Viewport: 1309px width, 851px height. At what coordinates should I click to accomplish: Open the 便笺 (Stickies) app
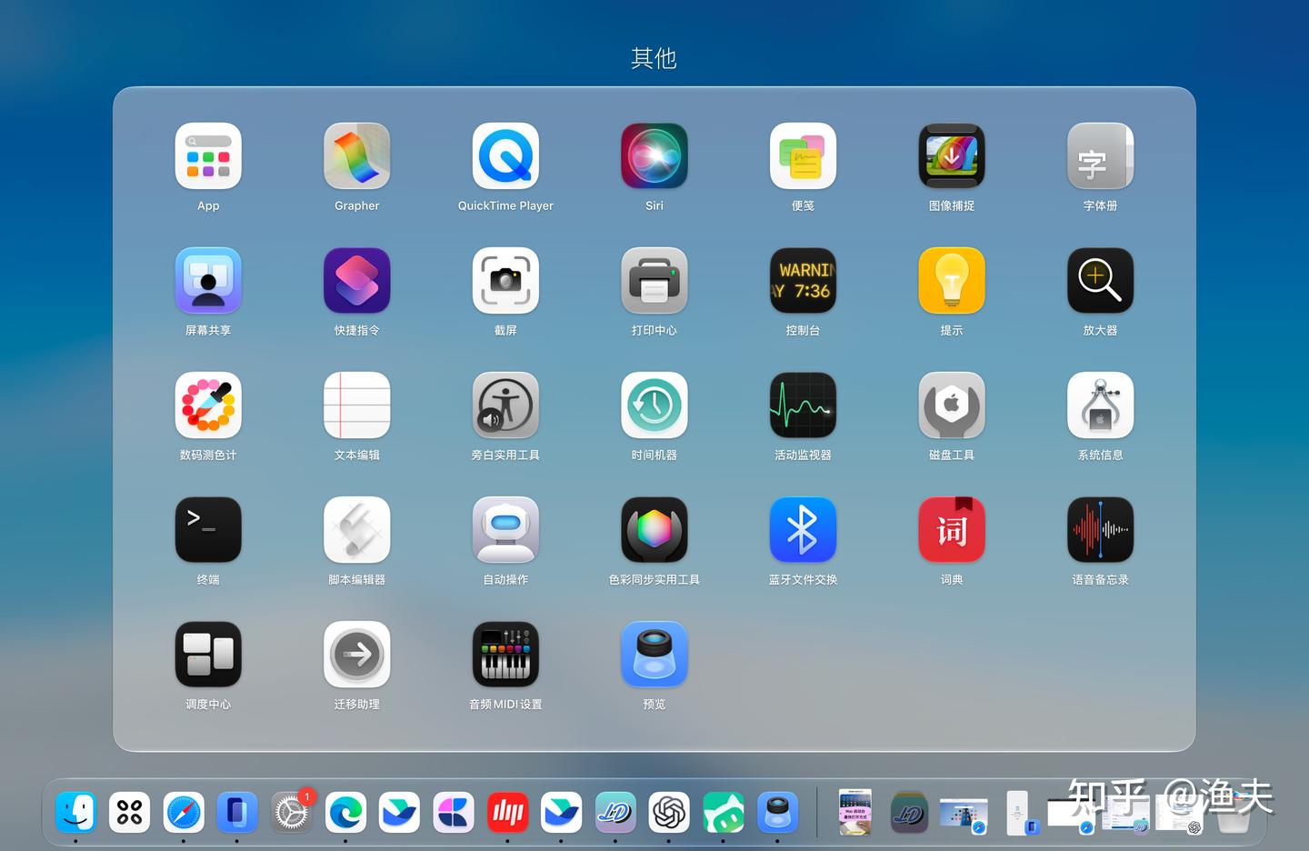click(803, 156)
